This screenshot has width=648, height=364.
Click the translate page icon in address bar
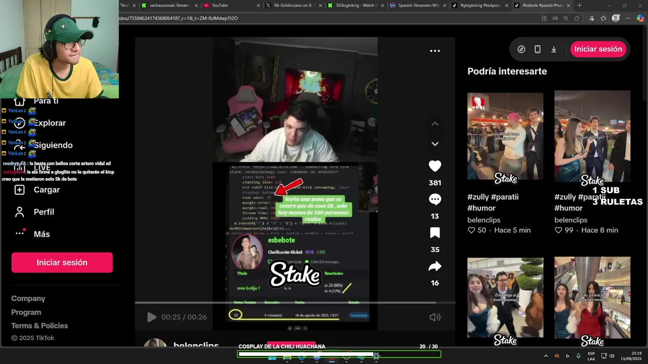555,18
